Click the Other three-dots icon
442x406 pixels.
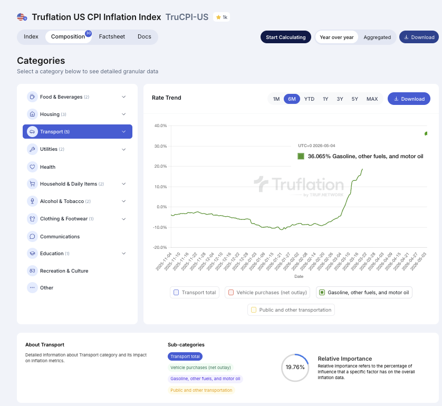32,288
